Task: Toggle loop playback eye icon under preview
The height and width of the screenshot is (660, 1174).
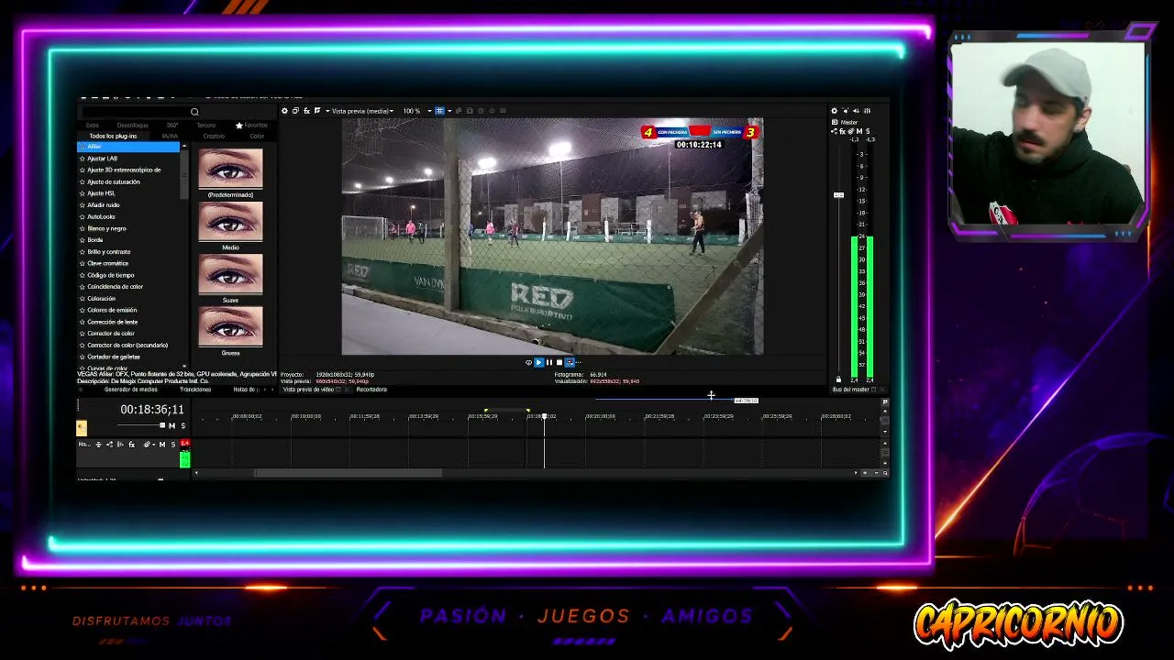Action: tap(528, 362)
